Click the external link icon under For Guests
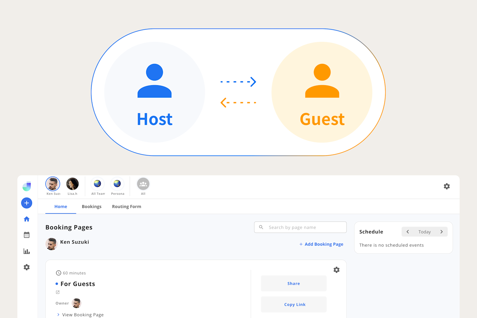The height and width of the screenshot is (318, 477). (x=58, y=292)
